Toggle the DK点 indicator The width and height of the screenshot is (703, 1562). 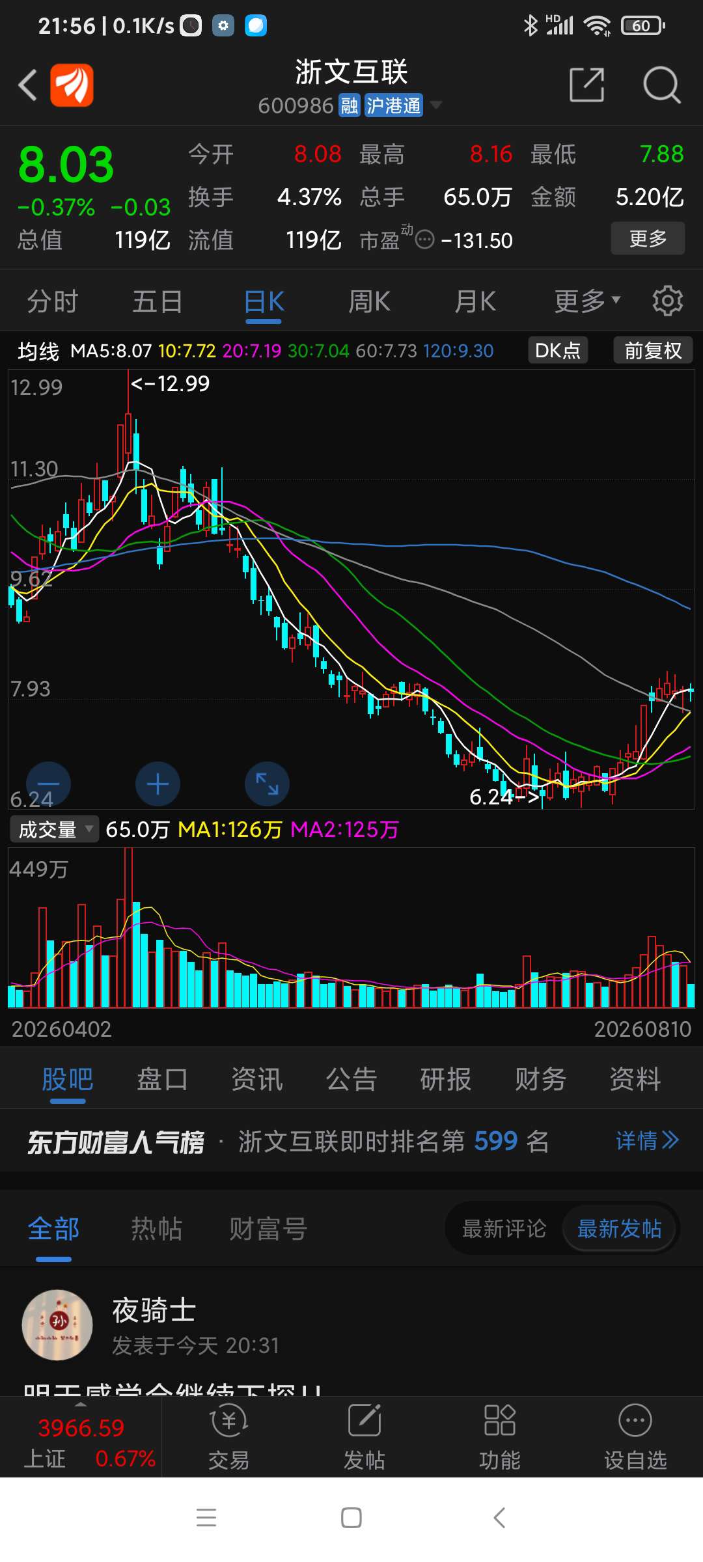(558, 350)
